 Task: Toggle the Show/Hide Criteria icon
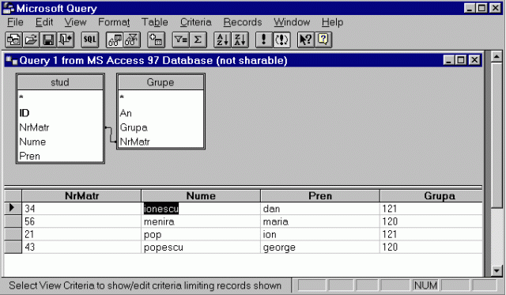coord(132,40)
